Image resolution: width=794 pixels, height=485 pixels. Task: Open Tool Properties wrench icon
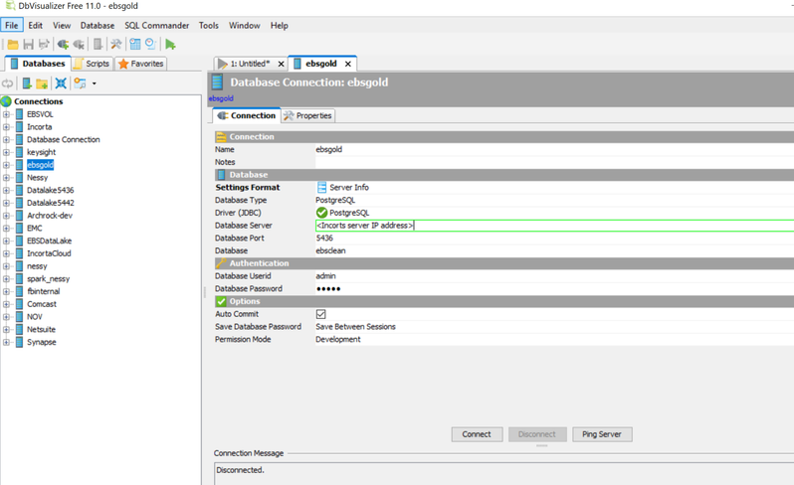tap(115, 44)
